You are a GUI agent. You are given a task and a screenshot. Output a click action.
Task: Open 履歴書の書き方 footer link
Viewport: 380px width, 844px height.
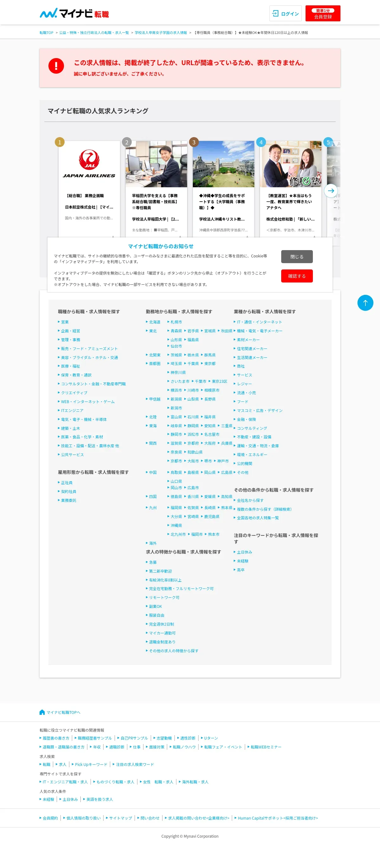(x=56, y=738)
